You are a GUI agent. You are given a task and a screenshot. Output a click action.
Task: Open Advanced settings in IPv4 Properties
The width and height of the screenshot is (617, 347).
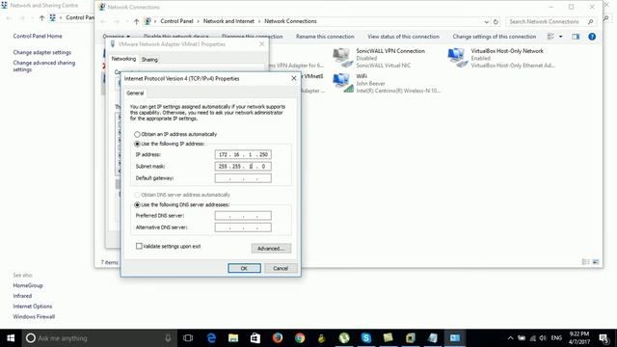click(271, 249)
